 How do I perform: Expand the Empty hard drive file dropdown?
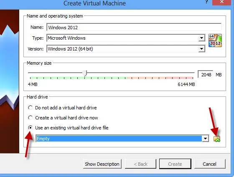pyautogui.click(x=205, y=139)
